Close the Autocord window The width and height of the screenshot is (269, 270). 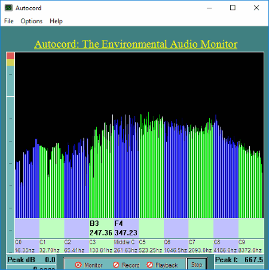(256, 8)
